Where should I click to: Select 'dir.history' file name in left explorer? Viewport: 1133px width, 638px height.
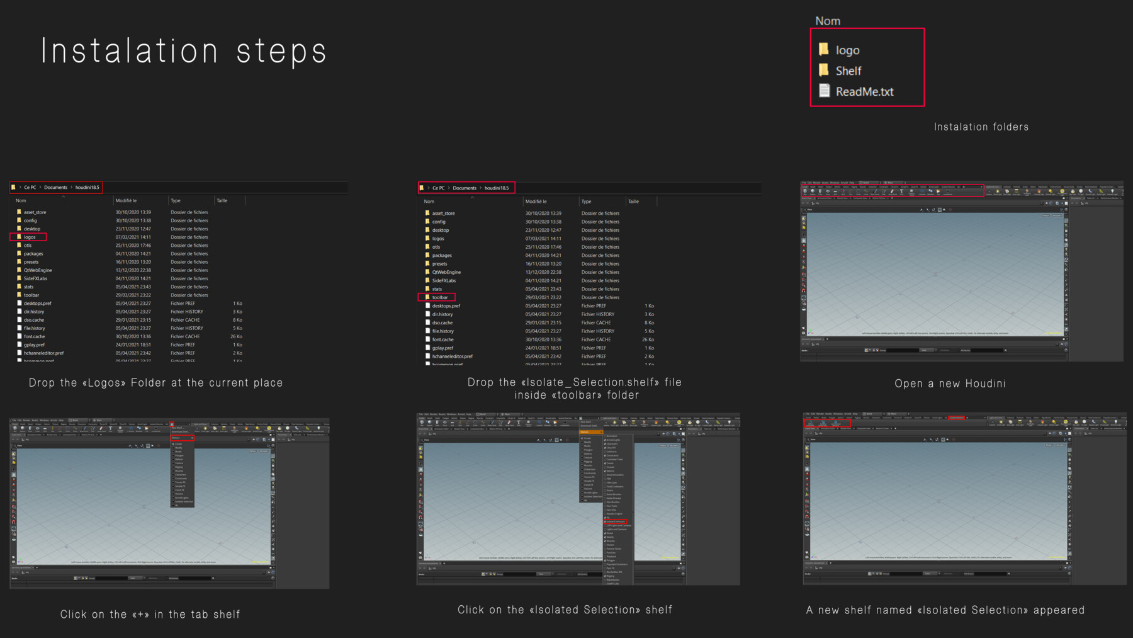tap(34, 311)
